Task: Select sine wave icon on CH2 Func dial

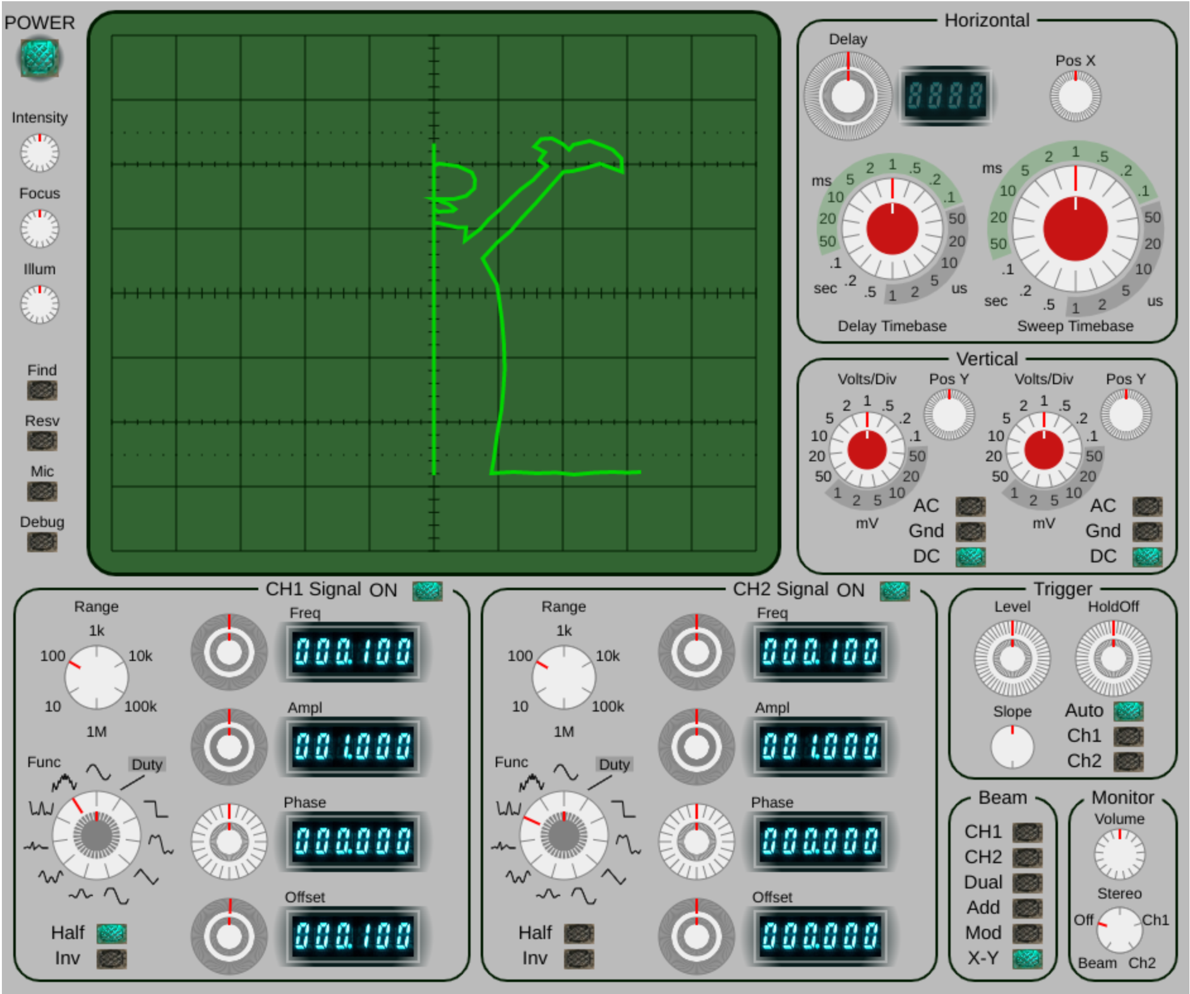Action: [x=565, y=772]
